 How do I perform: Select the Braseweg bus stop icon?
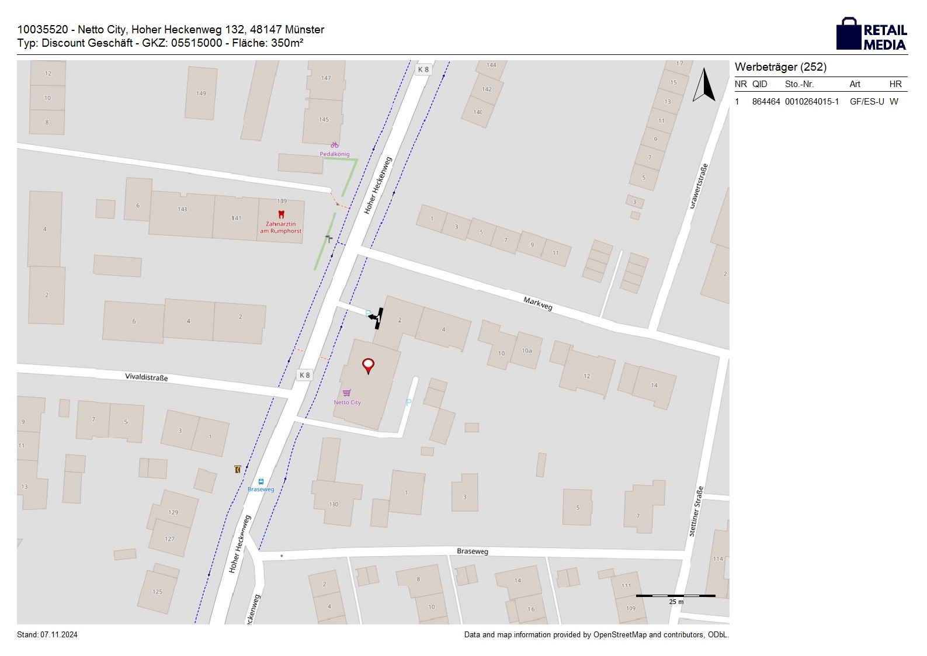click(261, 482)
